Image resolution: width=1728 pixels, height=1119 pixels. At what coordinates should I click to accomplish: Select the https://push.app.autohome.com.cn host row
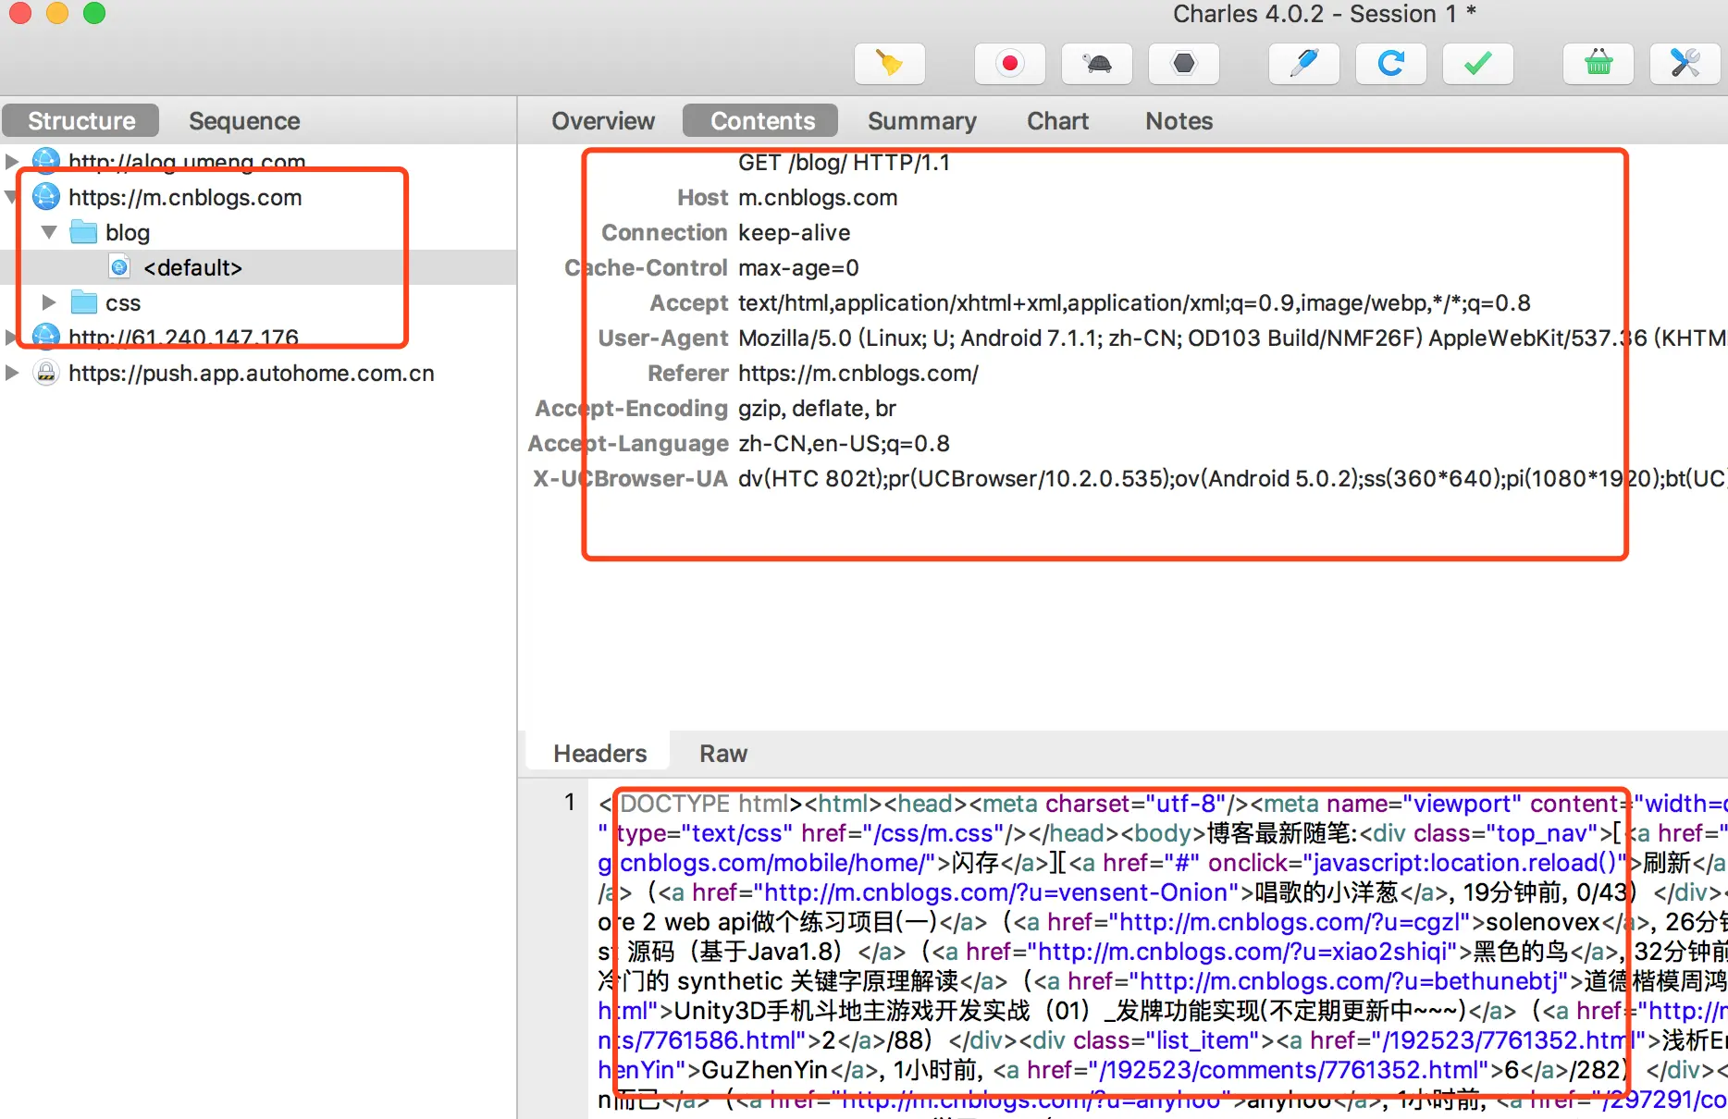coord(258,373)
